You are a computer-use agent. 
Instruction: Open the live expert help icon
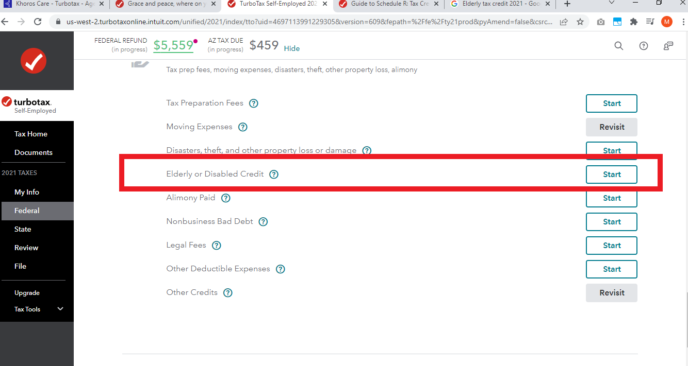click(x=668, y=46)
